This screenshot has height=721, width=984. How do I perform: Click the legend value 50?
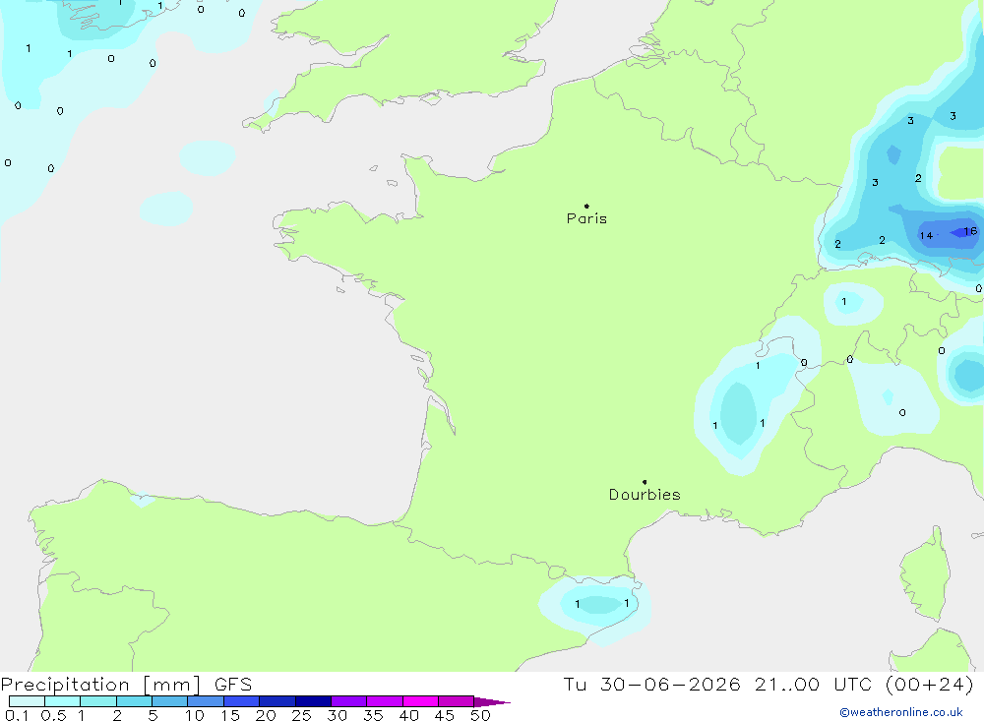click(x=480, y=715)
